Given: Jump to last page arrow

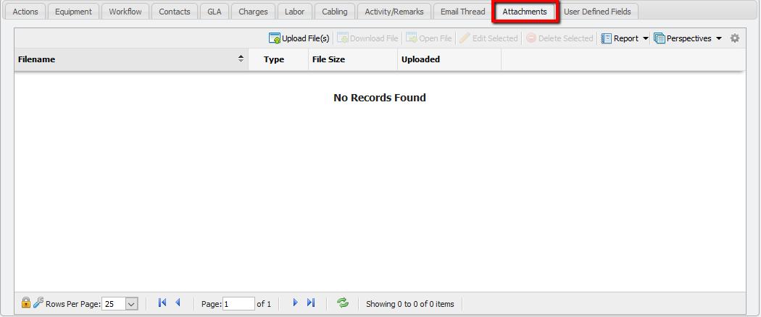Looking at the screenshot, I should [311, 303].
